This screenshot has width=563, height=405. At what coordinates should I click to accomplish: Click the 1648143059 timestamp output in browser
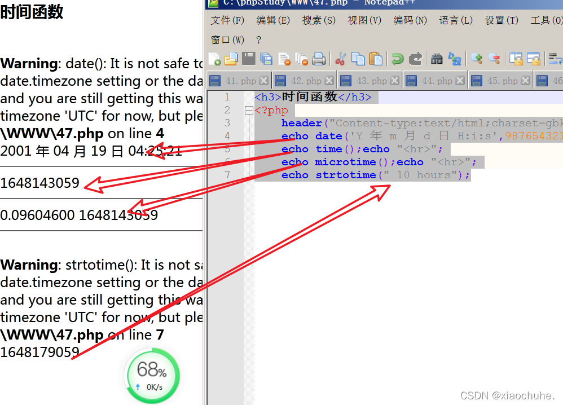click(39, 183)
